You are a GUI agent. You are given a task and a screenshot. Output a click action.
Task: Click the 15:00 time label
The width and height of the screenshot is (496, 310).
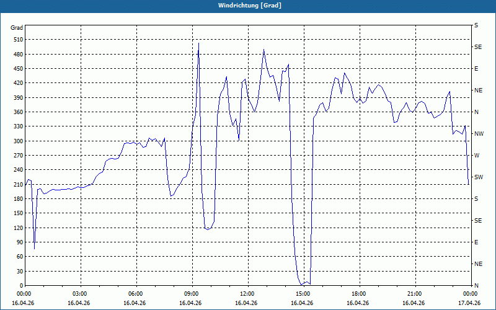tap(302, 294)
